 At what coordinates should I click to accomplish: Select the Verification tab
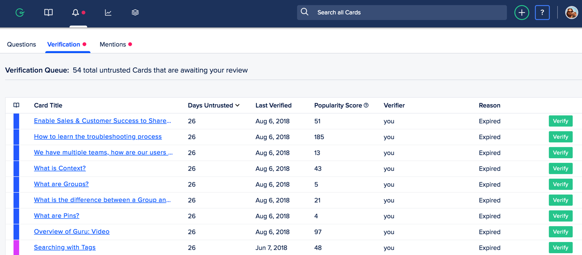64,45
